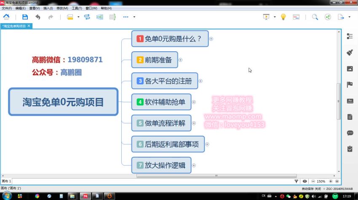Add a boundary with toolbar icon
The width and height of the screenshot is (358, 200).
[100, 17]
